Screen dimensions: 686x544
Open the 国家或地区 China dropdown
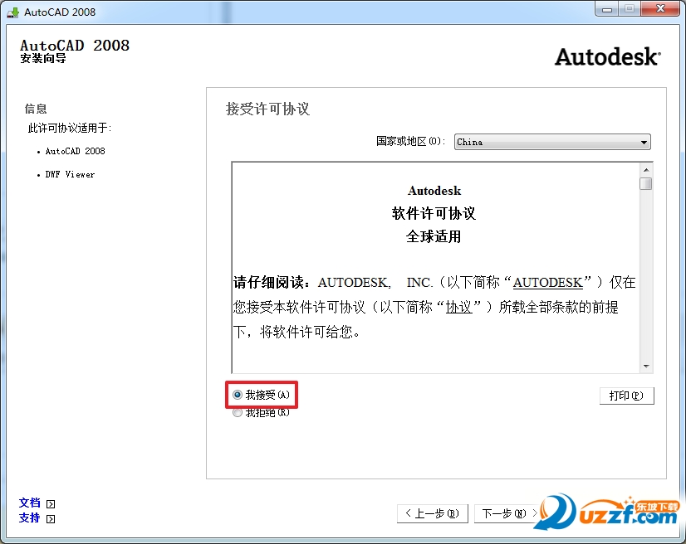pos(552,142)
